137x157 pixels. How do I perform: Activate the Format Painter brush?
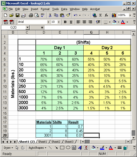tap(68, 15)
